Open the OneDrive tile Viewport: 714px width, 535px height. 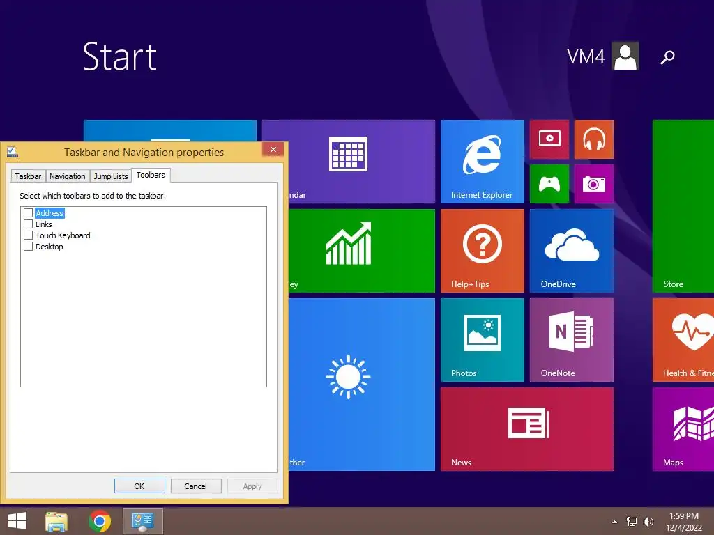[572, 251]
